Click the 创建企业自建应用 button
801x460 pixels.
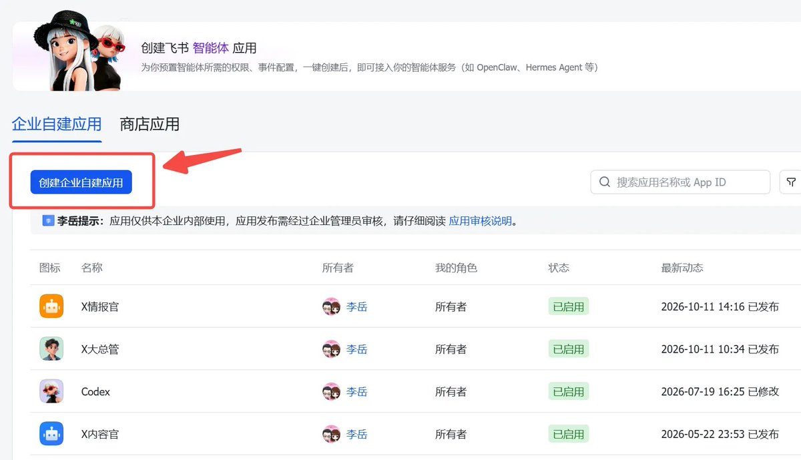(81, 182)
